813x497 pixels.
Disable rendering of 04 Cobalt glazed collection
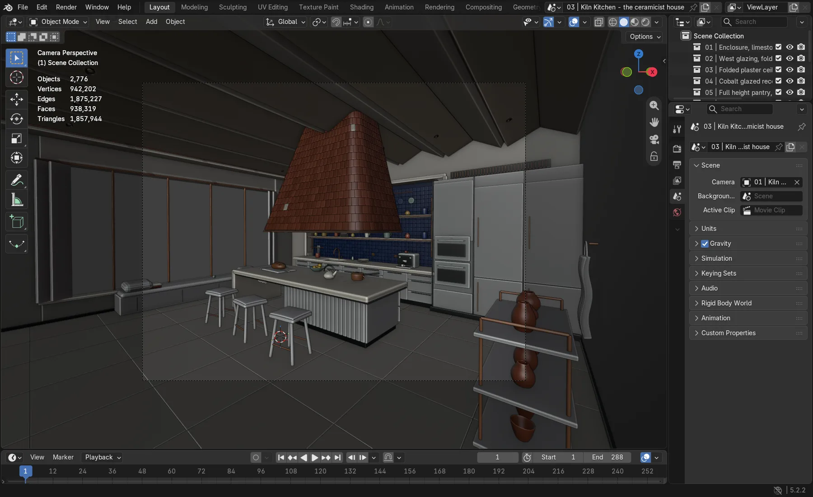(801, 81)
